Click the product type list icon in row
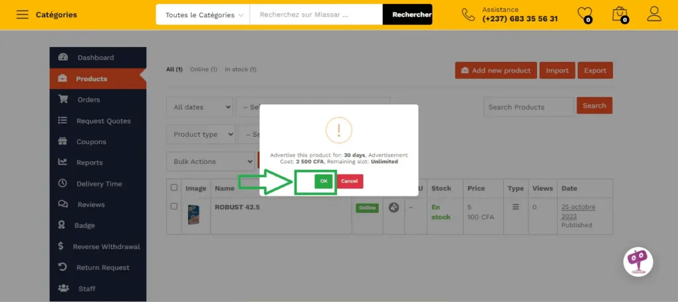This screenshot has width=678, height=302. point(516,207)
